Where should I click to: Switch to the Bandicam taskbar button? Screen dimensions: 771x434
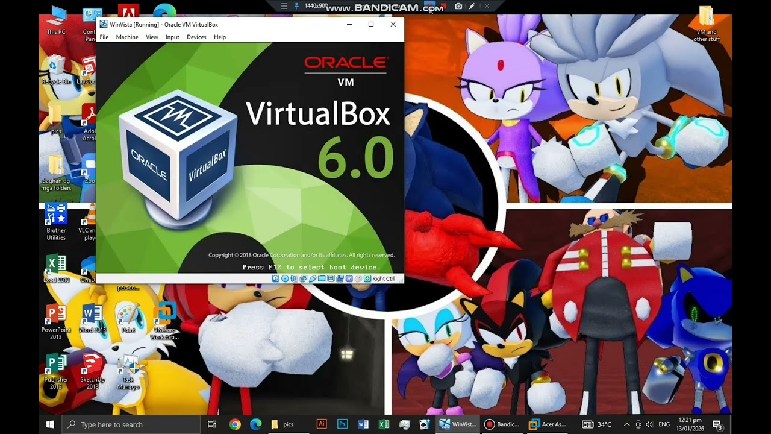[x=502, y=424]
